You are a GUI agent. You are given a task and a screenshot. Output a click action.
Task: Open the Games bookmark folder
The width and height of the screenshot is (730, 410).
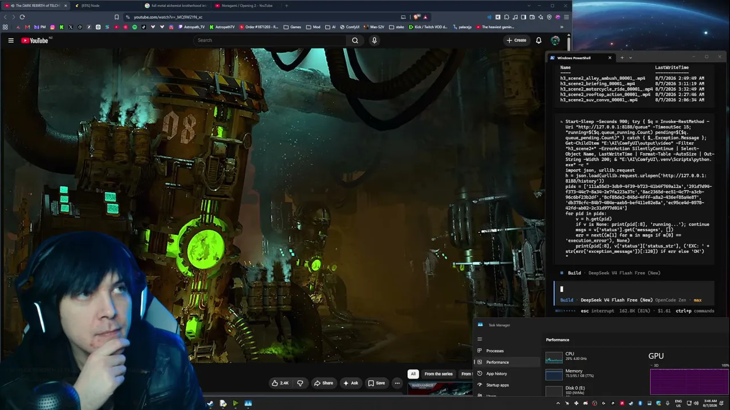[x=292, y=27]
